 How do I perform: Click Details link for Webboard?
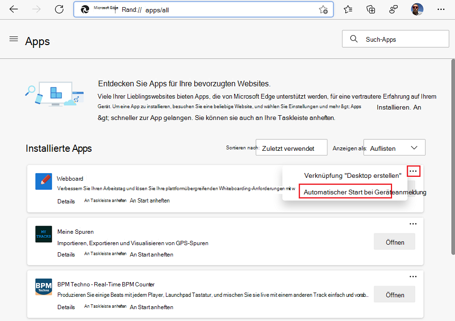coord(66,202)
